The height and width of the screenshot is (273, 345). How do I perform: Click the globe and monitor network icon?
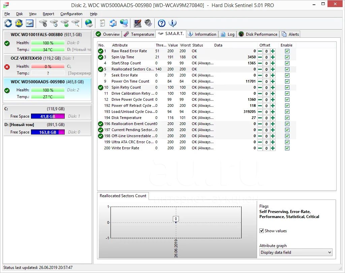(x=124, y=23)
